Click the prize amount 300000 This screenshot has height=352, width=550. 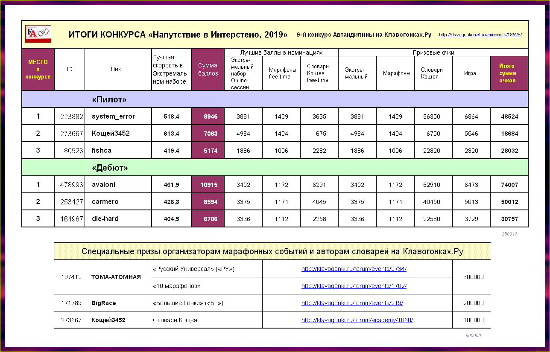(x=474, y=277)
